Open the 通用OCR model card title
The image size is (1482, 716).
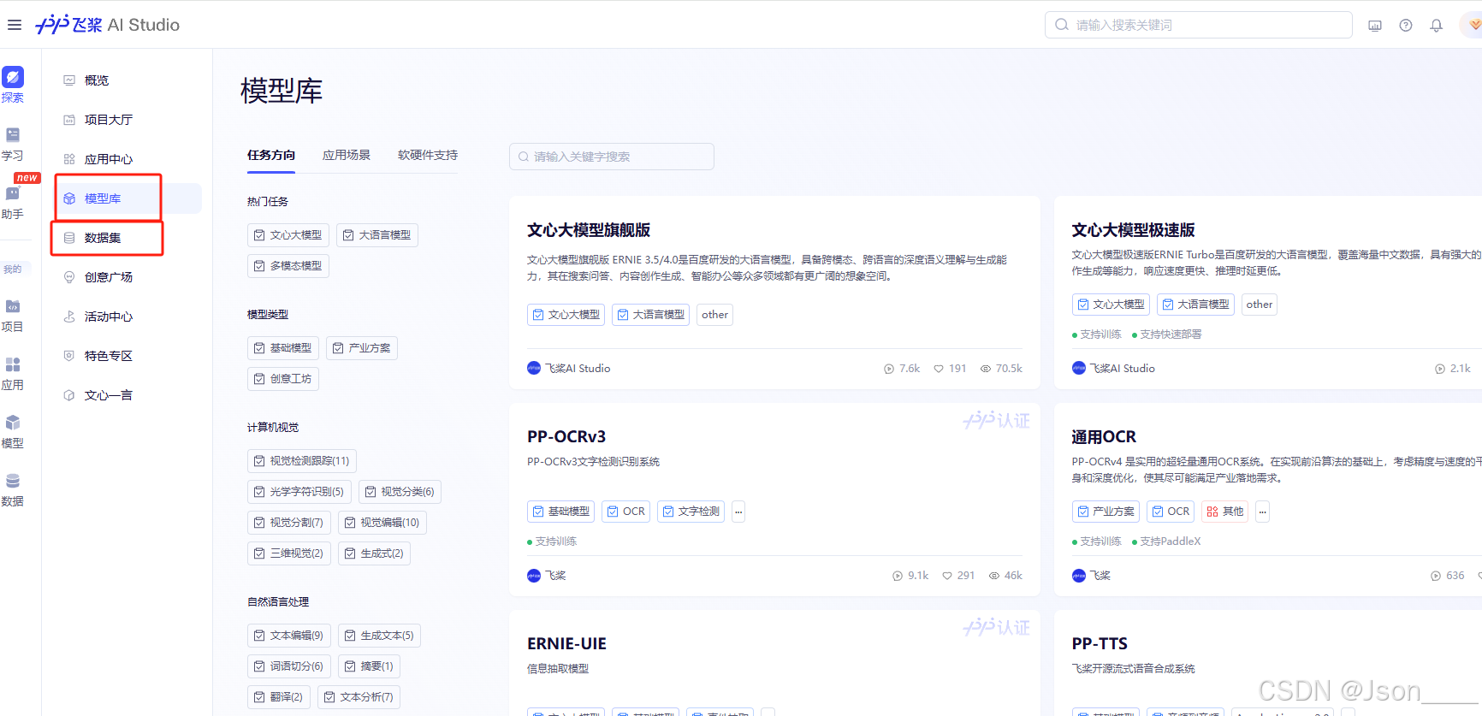(x=1104, y=437)
